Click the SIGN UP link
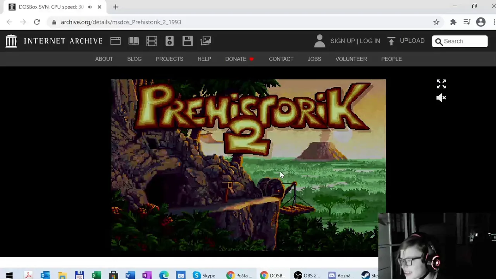This screenshot has width=496, height=279. 343,41
